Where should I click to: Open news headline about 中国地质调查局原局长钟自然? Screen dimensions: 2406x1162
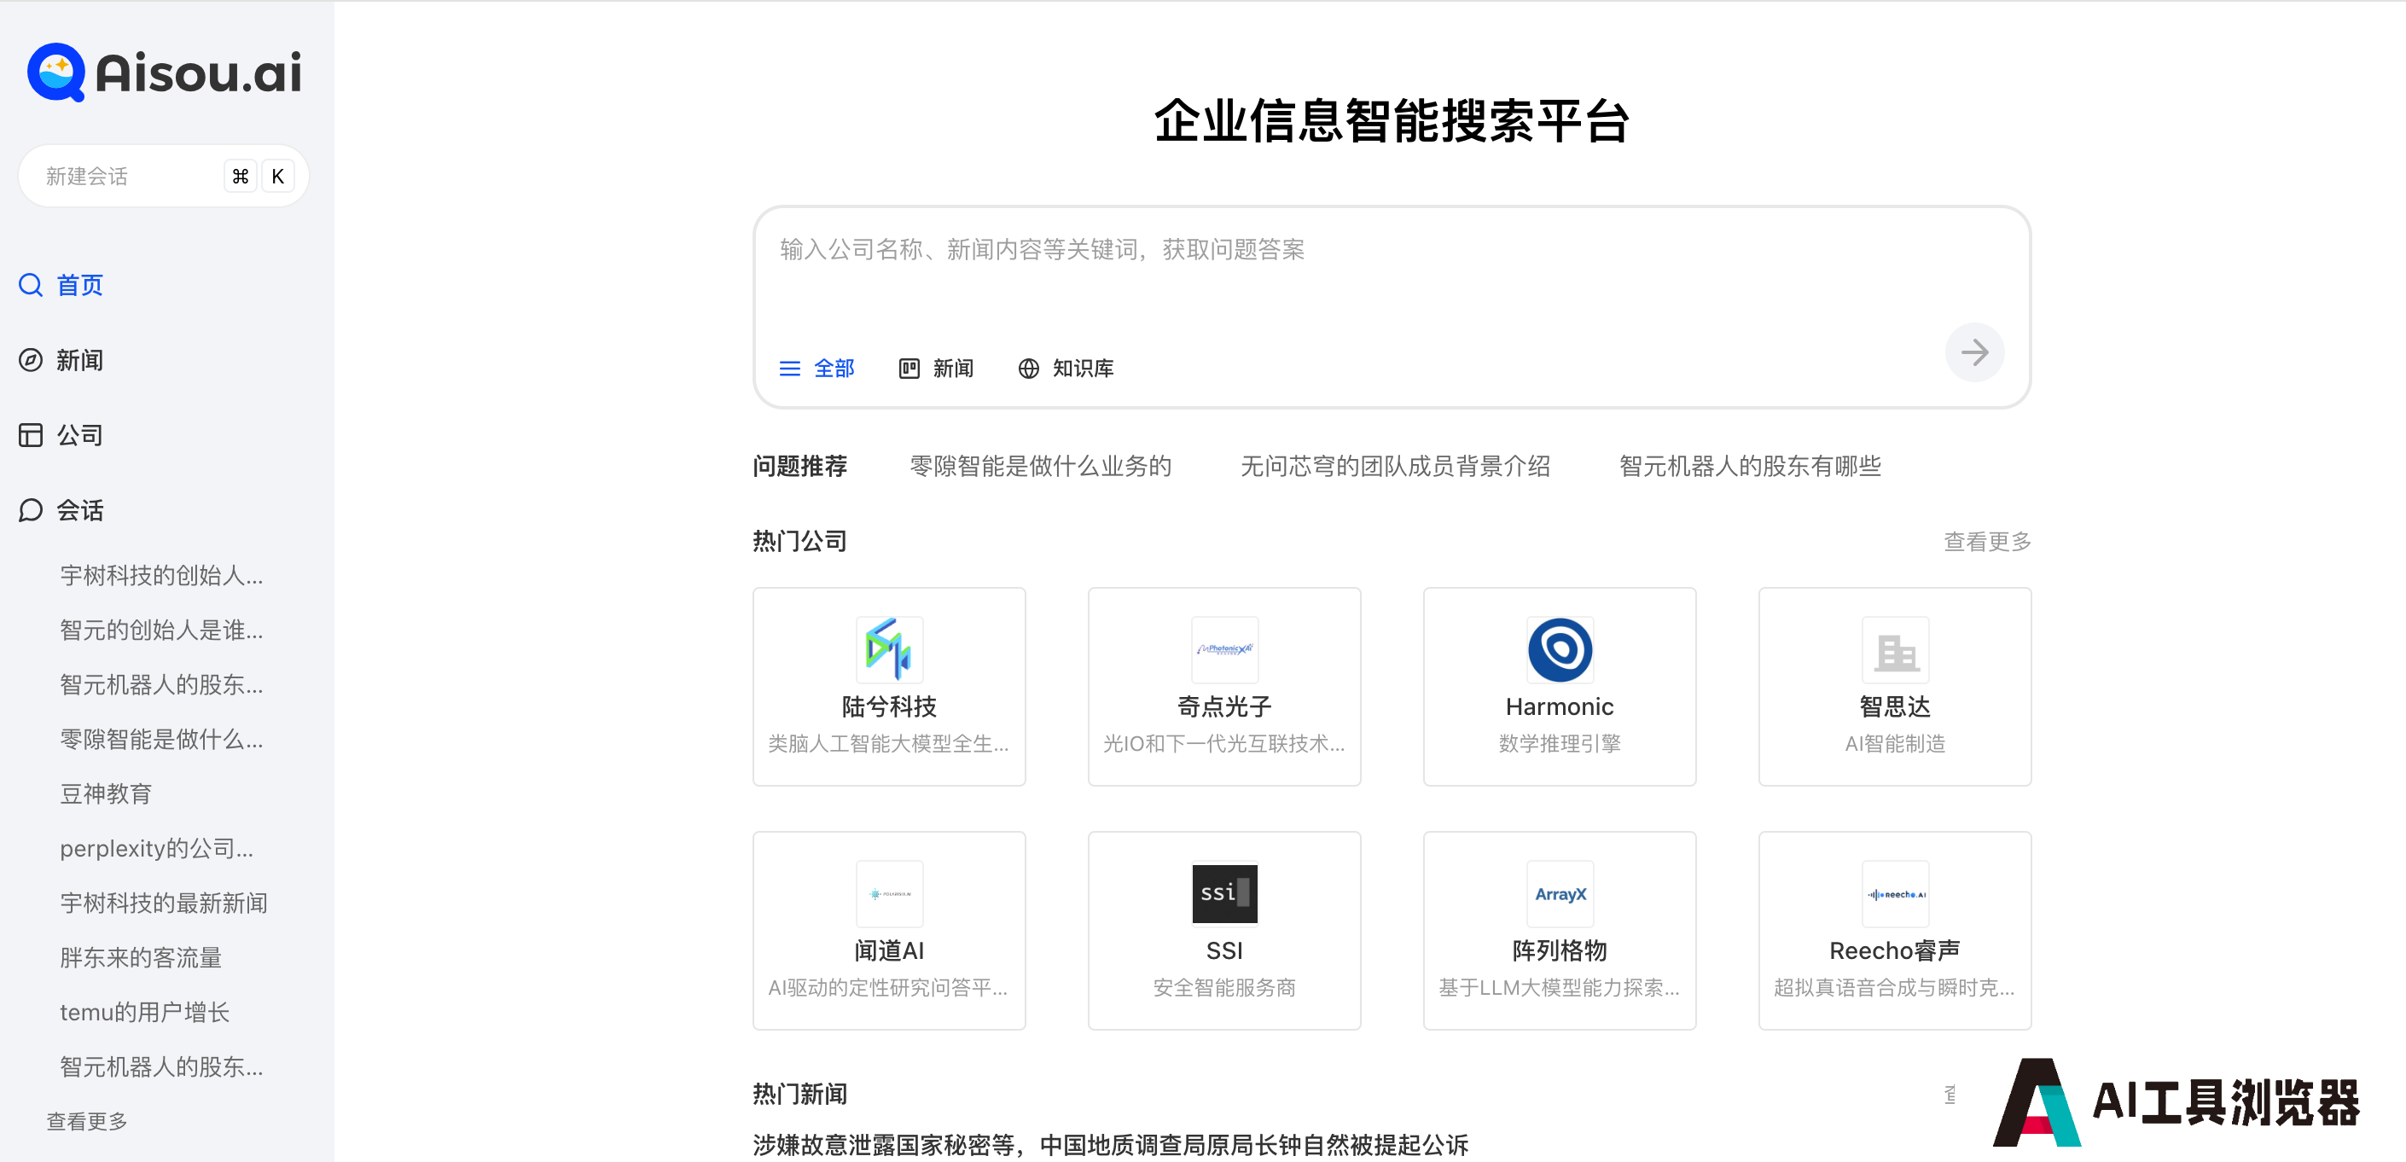point(1111,1144)
